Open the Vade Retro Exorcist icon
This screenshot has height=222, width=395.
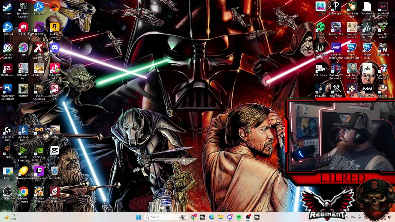(x=351, y=72)
